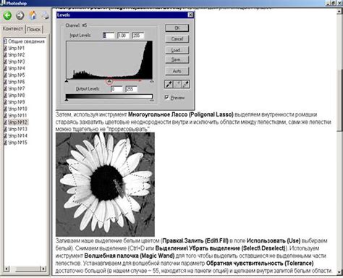
Task: Select the black point eyedropper
Action: coord(169,84)
